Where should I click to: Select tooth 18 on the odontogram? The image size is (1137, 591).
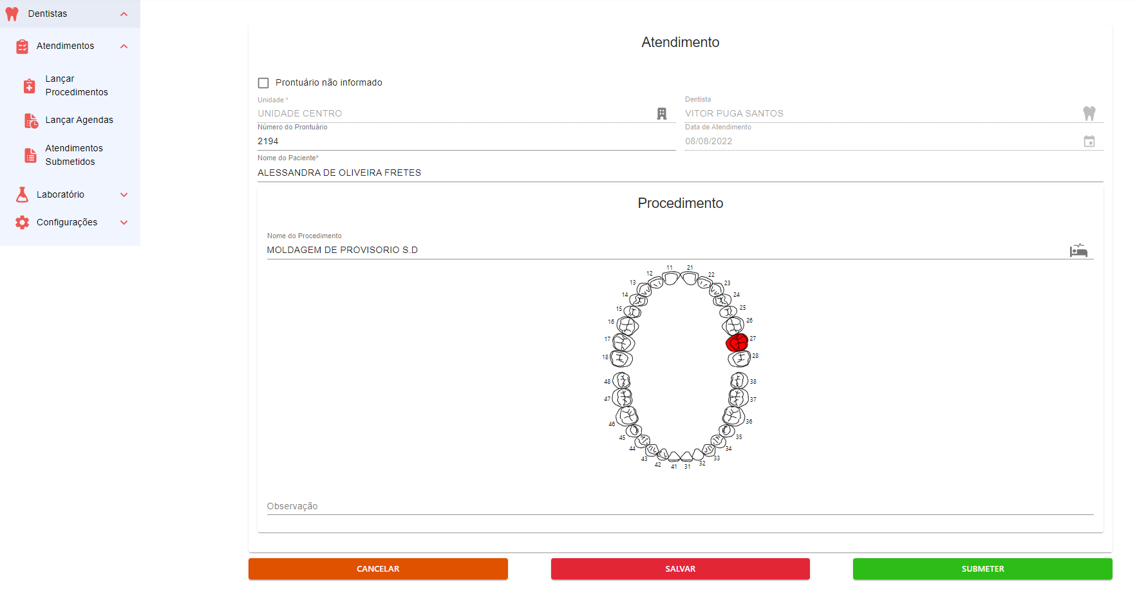point(621,359)
